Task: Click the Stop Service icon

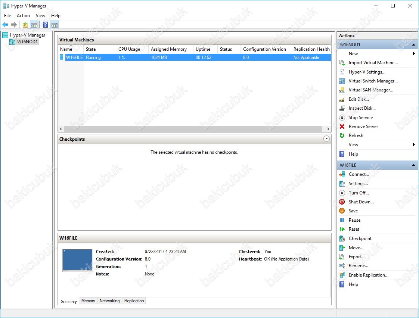Action: [x=342, y=118]
